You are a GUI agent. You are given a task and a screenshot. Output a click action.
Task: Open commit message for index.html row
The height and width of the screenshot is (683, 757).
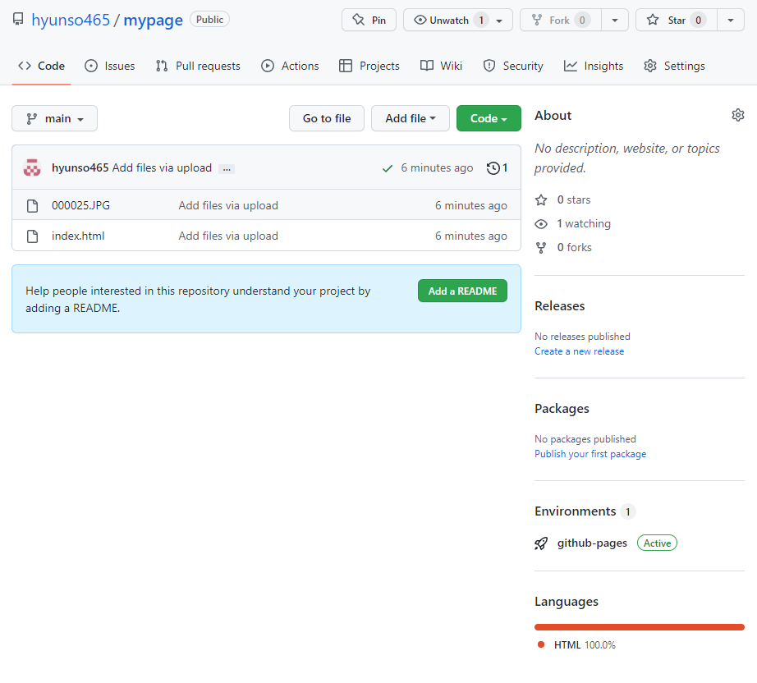coord(228,236)
